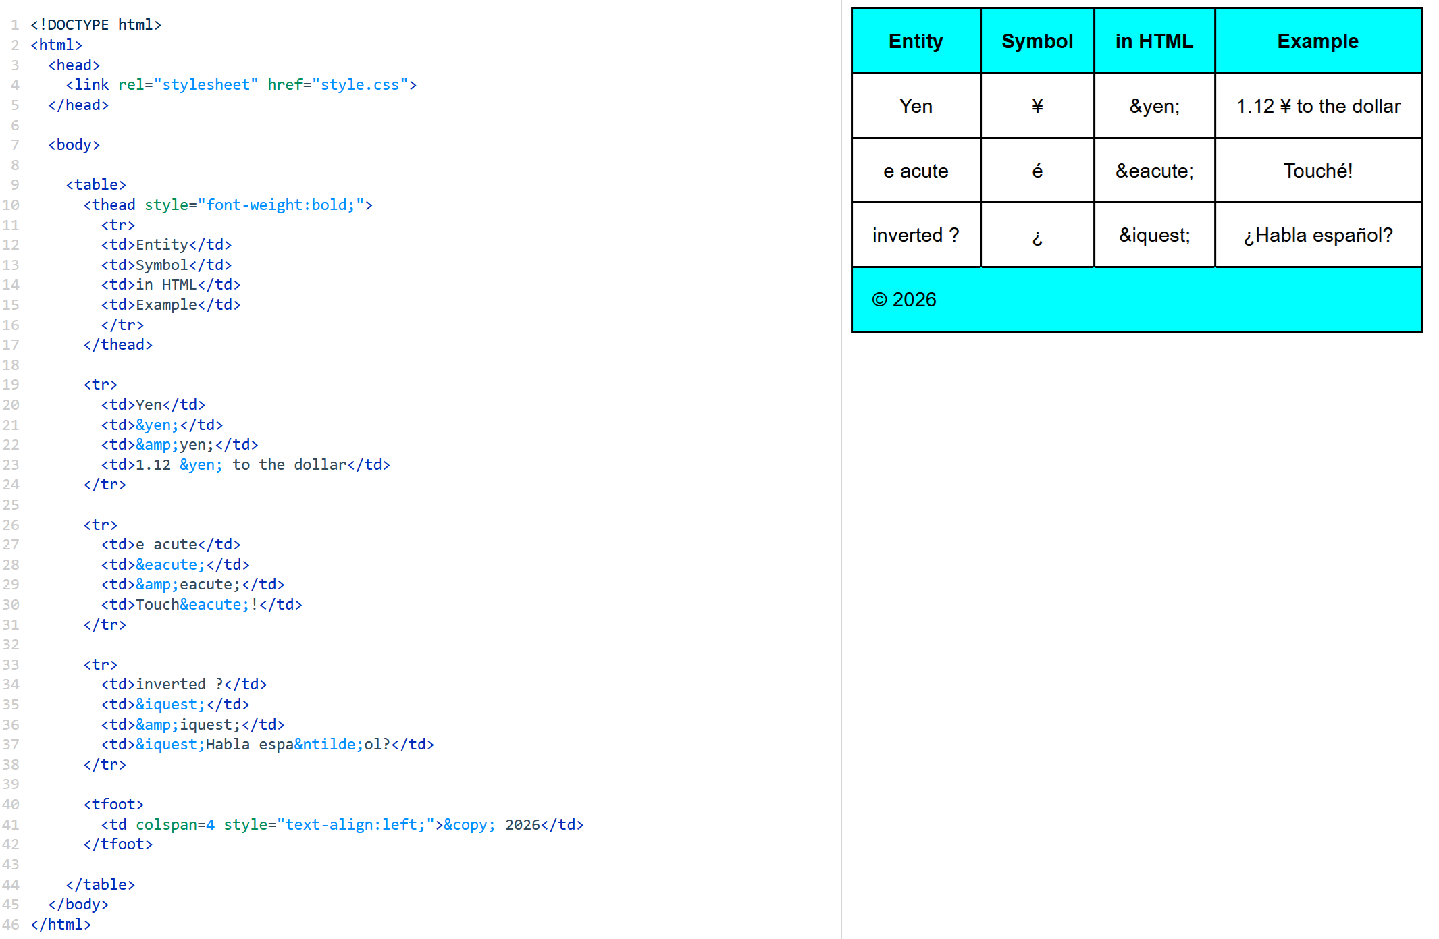Viewport: 1439px width, 939px height.
Task: Click the 'Touché!' example cell
Action: (x=1317, y=171)
